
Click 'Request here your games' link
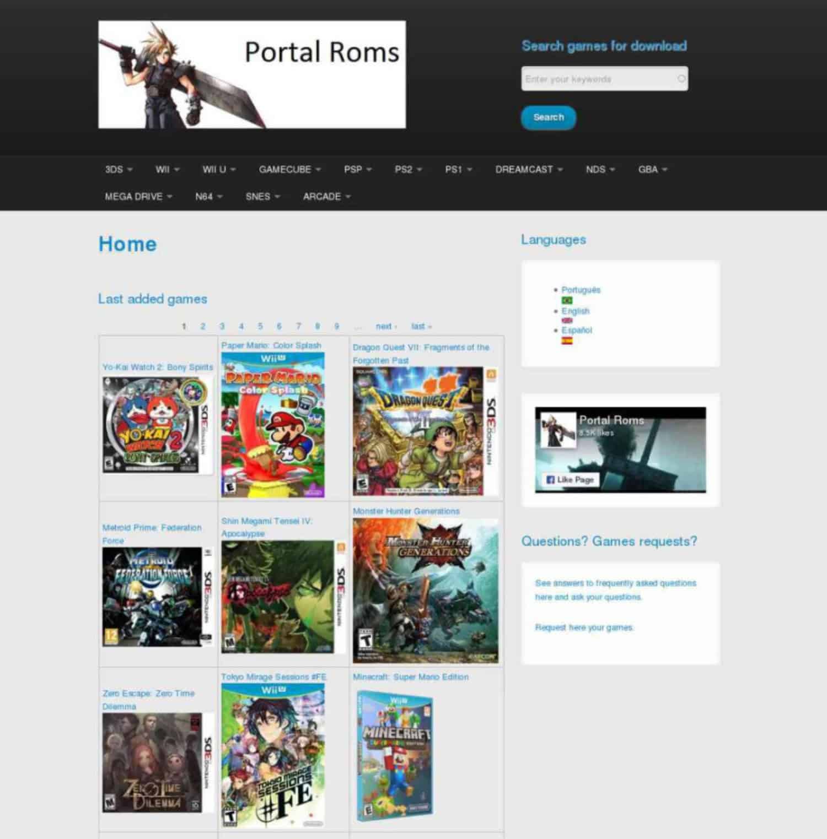(584, 627)
